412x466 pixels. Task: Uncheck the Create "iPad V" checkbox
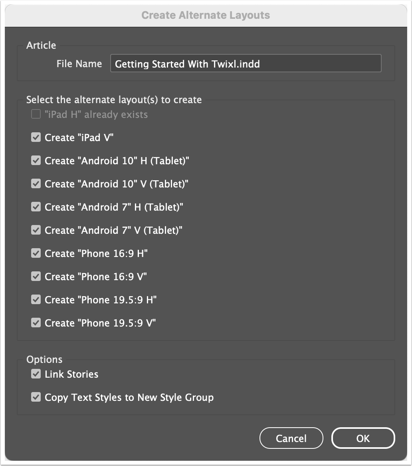36,137
